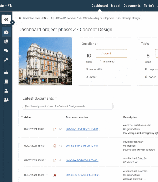Click PDF icon for L01-S2-ARC-B.06-01.03-001
The width and height of the screenshot is (158, 182).
click(x=55, y=160)
